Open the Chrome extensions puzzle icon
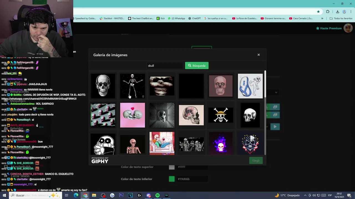355x199 pixels. tap(328, 12)
